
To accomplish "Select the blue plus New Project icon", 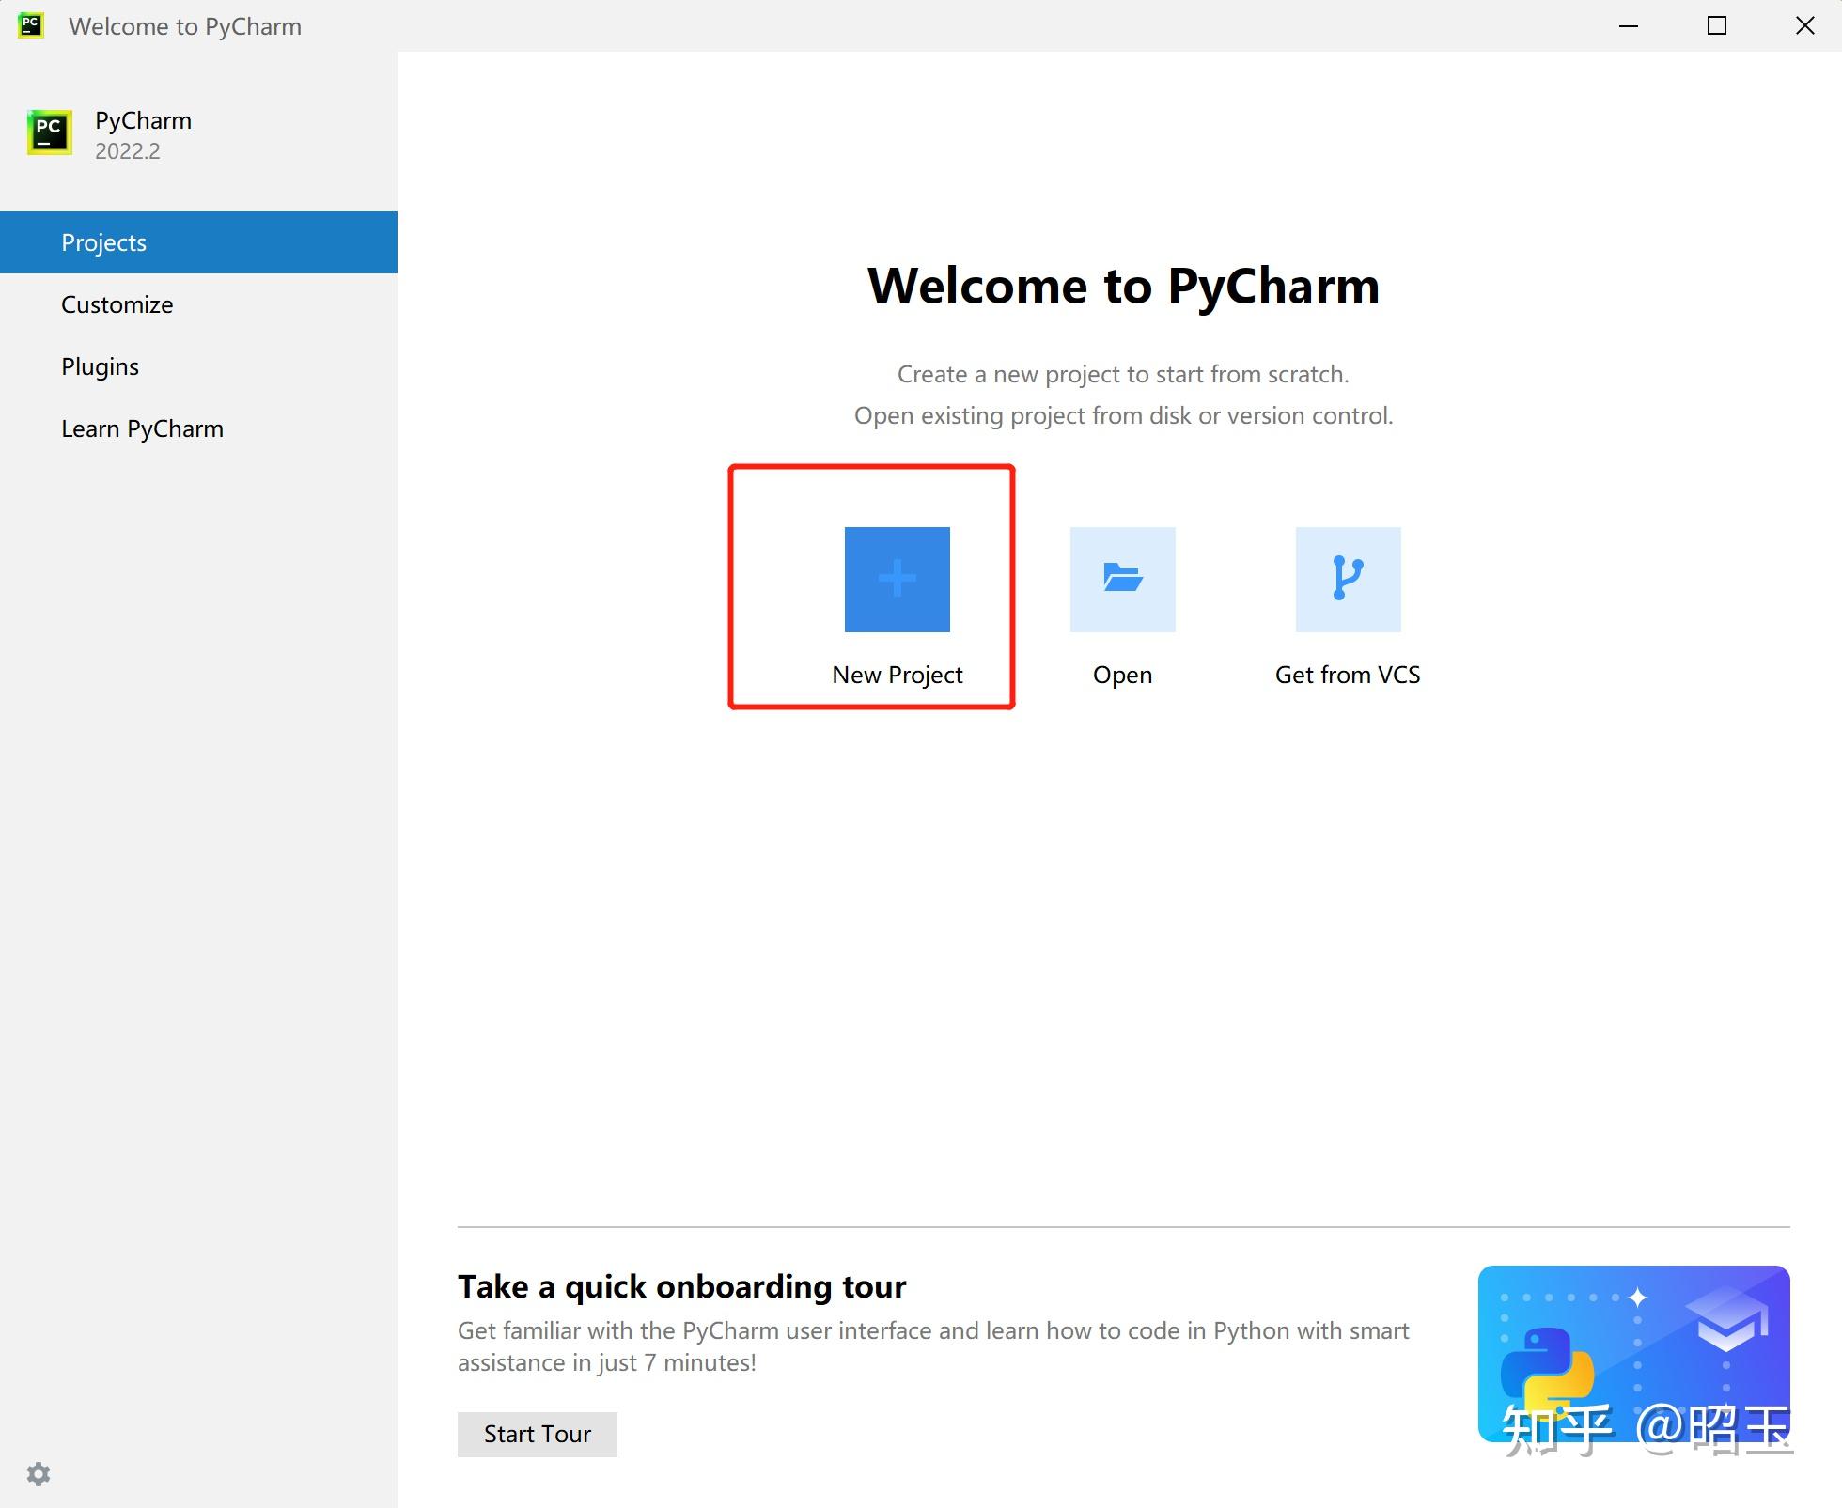I will 897,580.
